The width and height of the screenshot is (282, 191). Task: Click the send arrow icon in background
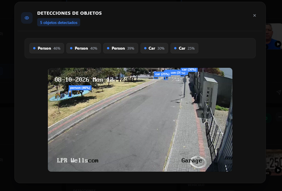pyautogui.click(x=279, y=92)
